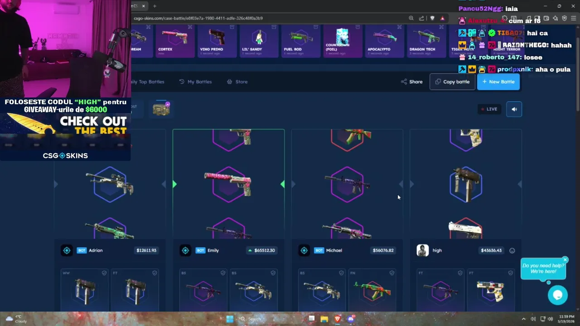Click the Brave Rewards triangle icon
580x326 pixels.
(442, 18)
